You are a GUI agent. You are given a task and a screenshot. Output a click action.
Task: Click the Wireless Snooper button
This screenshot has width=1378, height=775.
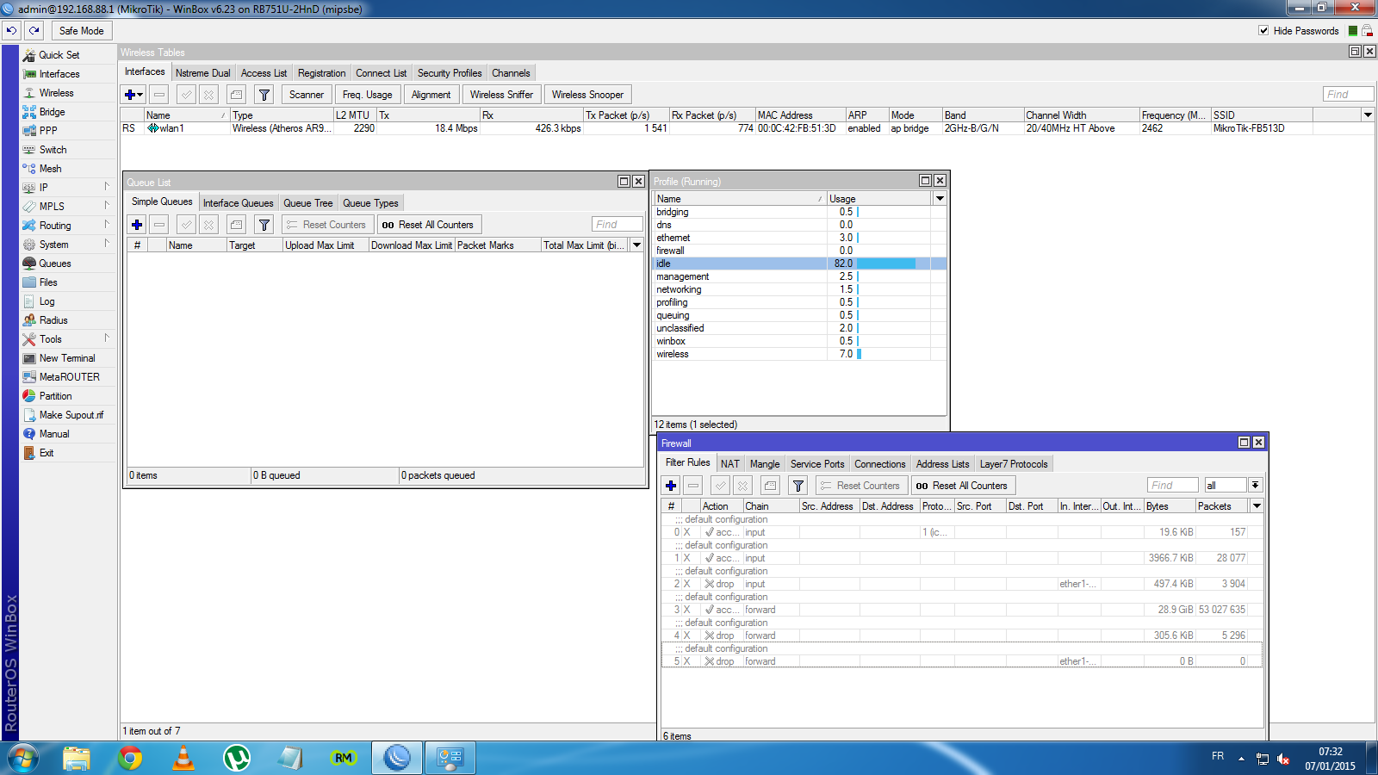(587, 95)
